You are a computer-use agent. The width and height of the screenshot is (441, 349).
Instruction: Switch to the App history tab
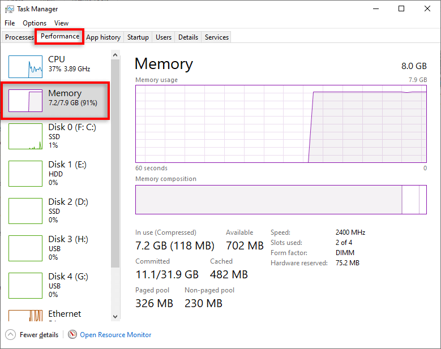coord(103,37)
